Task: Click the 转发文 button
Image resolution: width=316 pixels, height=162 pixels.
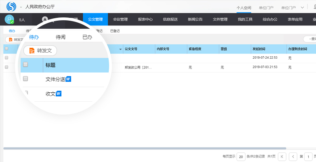Action: [40, 51]
